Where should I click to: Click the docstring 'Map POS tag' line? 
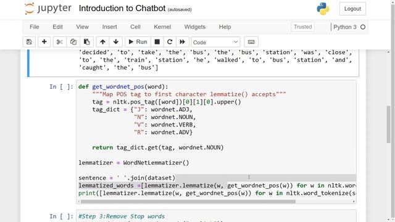point(189,94)
